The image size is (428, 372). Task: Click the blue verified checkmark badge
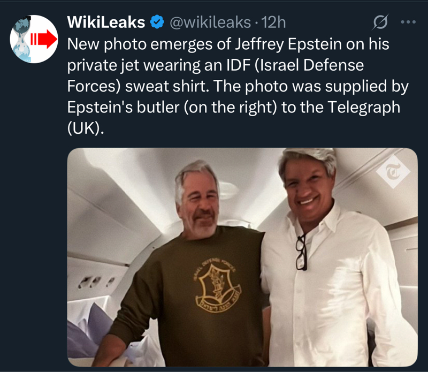(156, 22)
